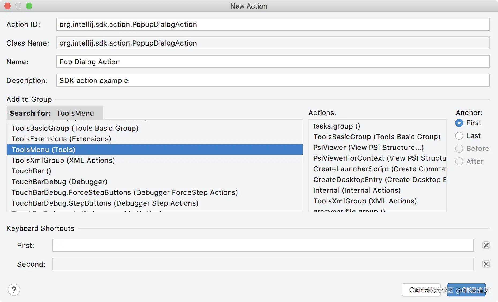The height and width of the screenshot is (302, 498).
Task: Select the Last anchor radio button
Action: click(459, 136)
